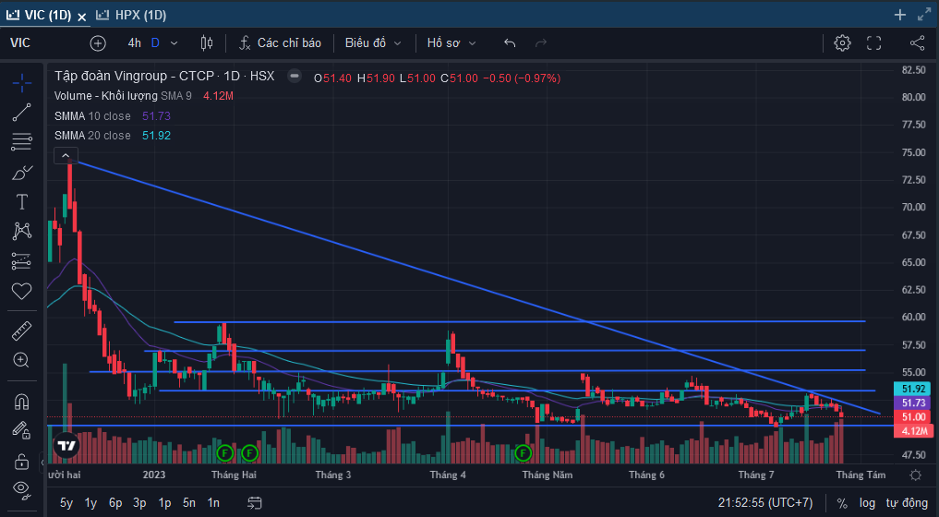The image size is (939, 517).
Task: Toggle 'tự động' auto scale
Action: pos(907,503)
